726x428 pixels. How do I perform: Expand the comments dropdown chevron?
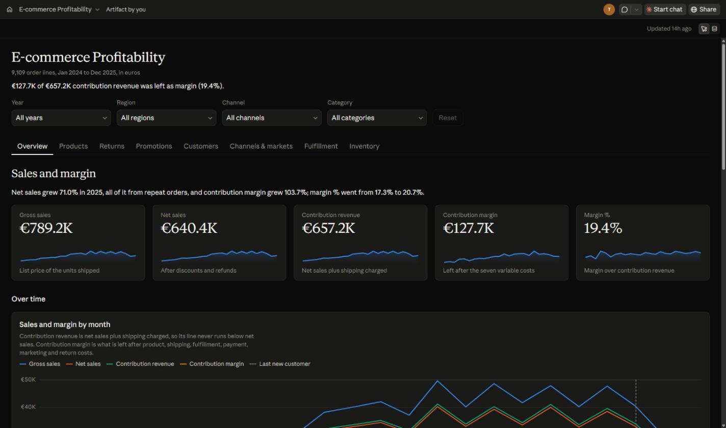pyautogui.click(x=636, y=9)
